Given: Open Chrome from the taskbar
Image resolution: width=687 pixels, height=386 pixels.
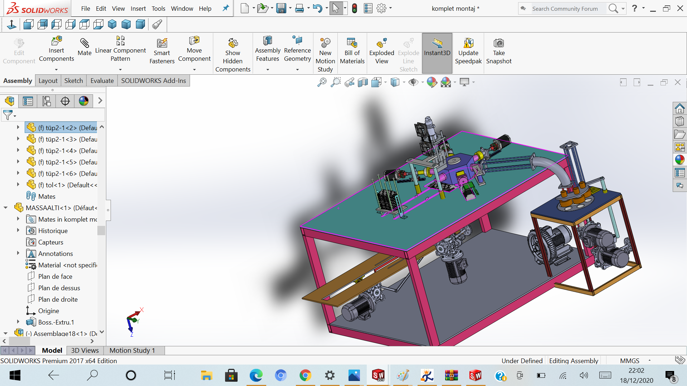Looking at the screenshot, I should coord(305,375).
